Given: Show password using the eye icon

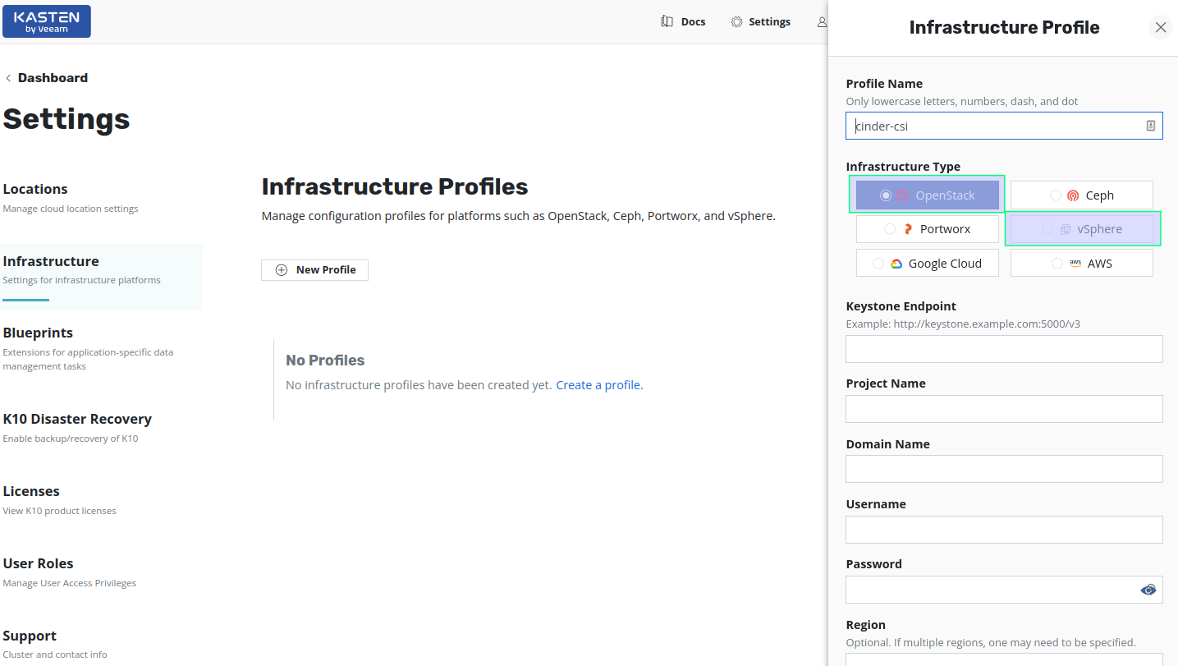Looking at the screenshot, I should 1148,590.
